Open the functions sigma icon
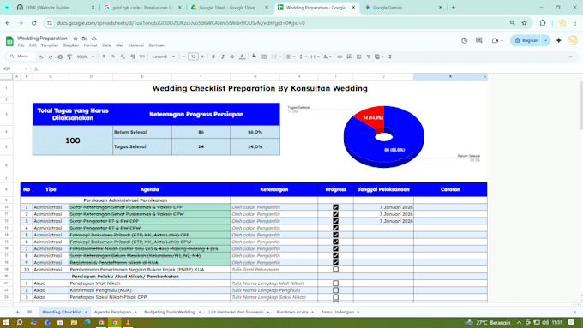The image size is (583, 328). (x=390, y=57)
